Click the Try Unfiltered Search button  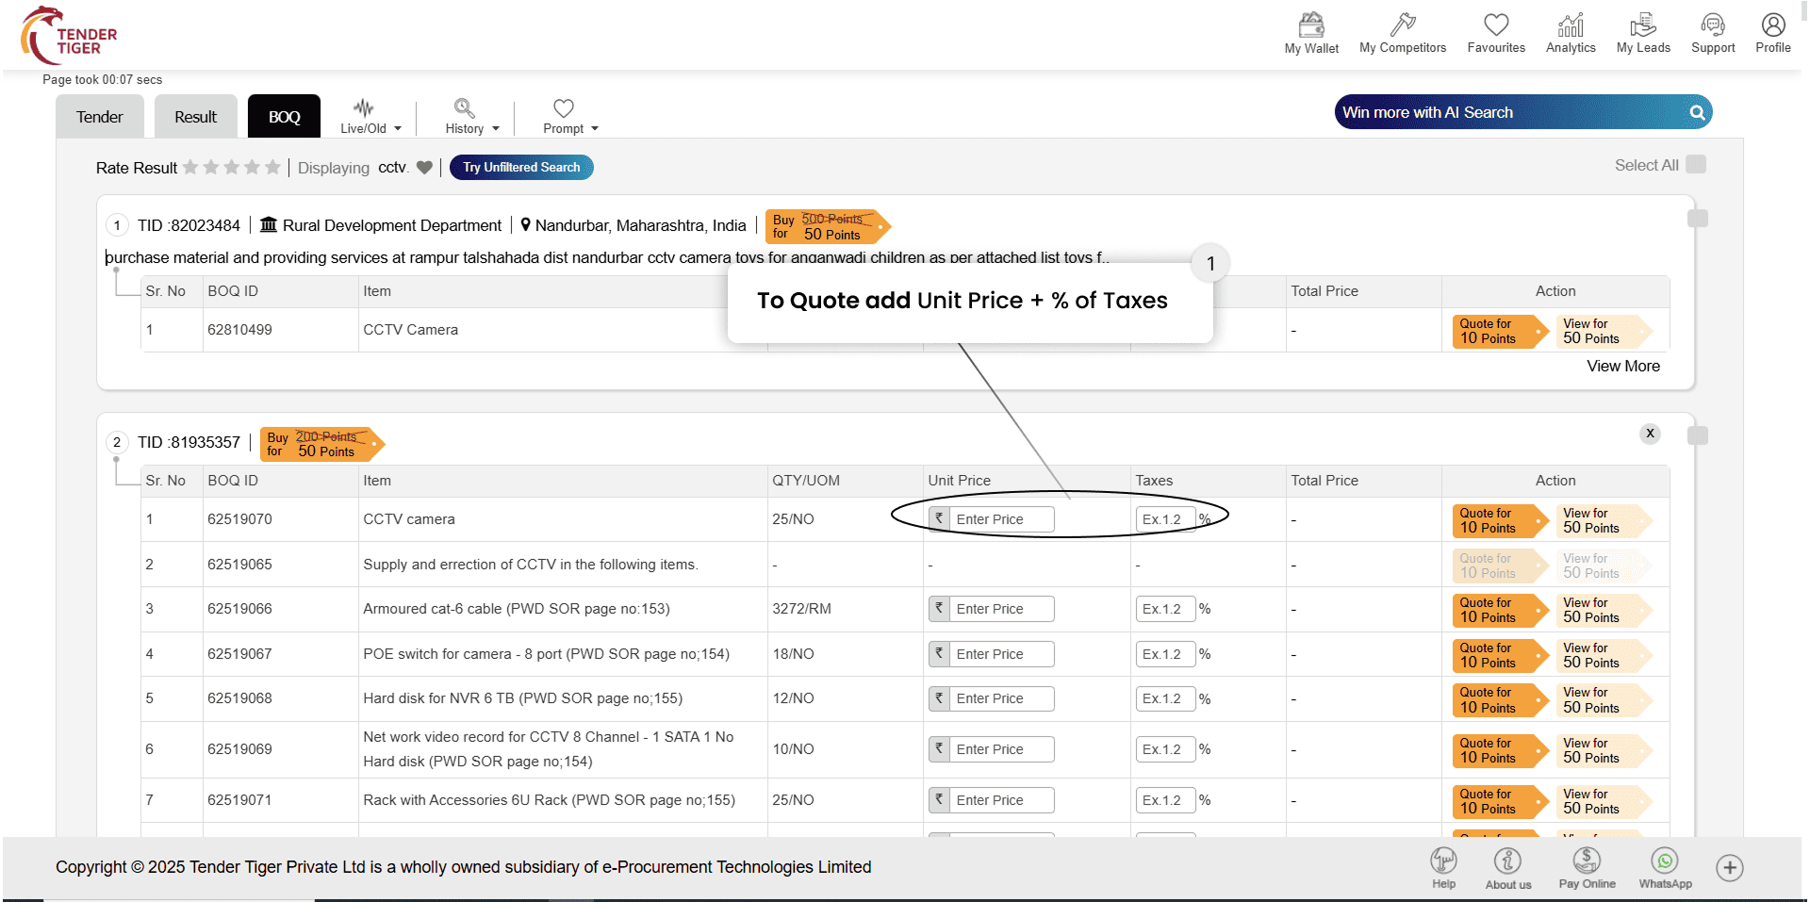pyautogui.click(x=521, y=168)
